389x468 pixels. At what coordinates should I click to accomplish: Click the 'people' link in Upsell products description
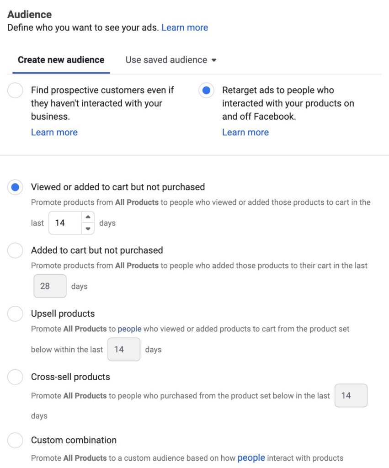click(x=129, y=329)
